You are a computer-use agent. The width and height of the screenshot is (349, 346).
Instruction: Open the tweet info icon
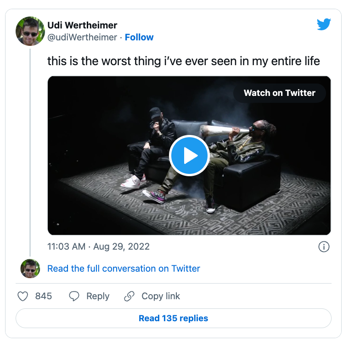(324, 247)
